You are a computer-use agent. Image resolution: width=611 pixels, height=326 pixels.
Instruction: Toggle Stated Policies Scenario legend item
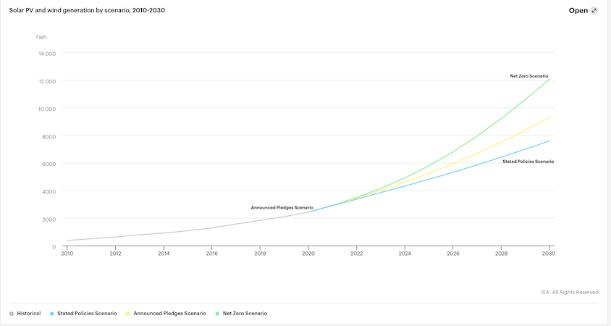87,314
